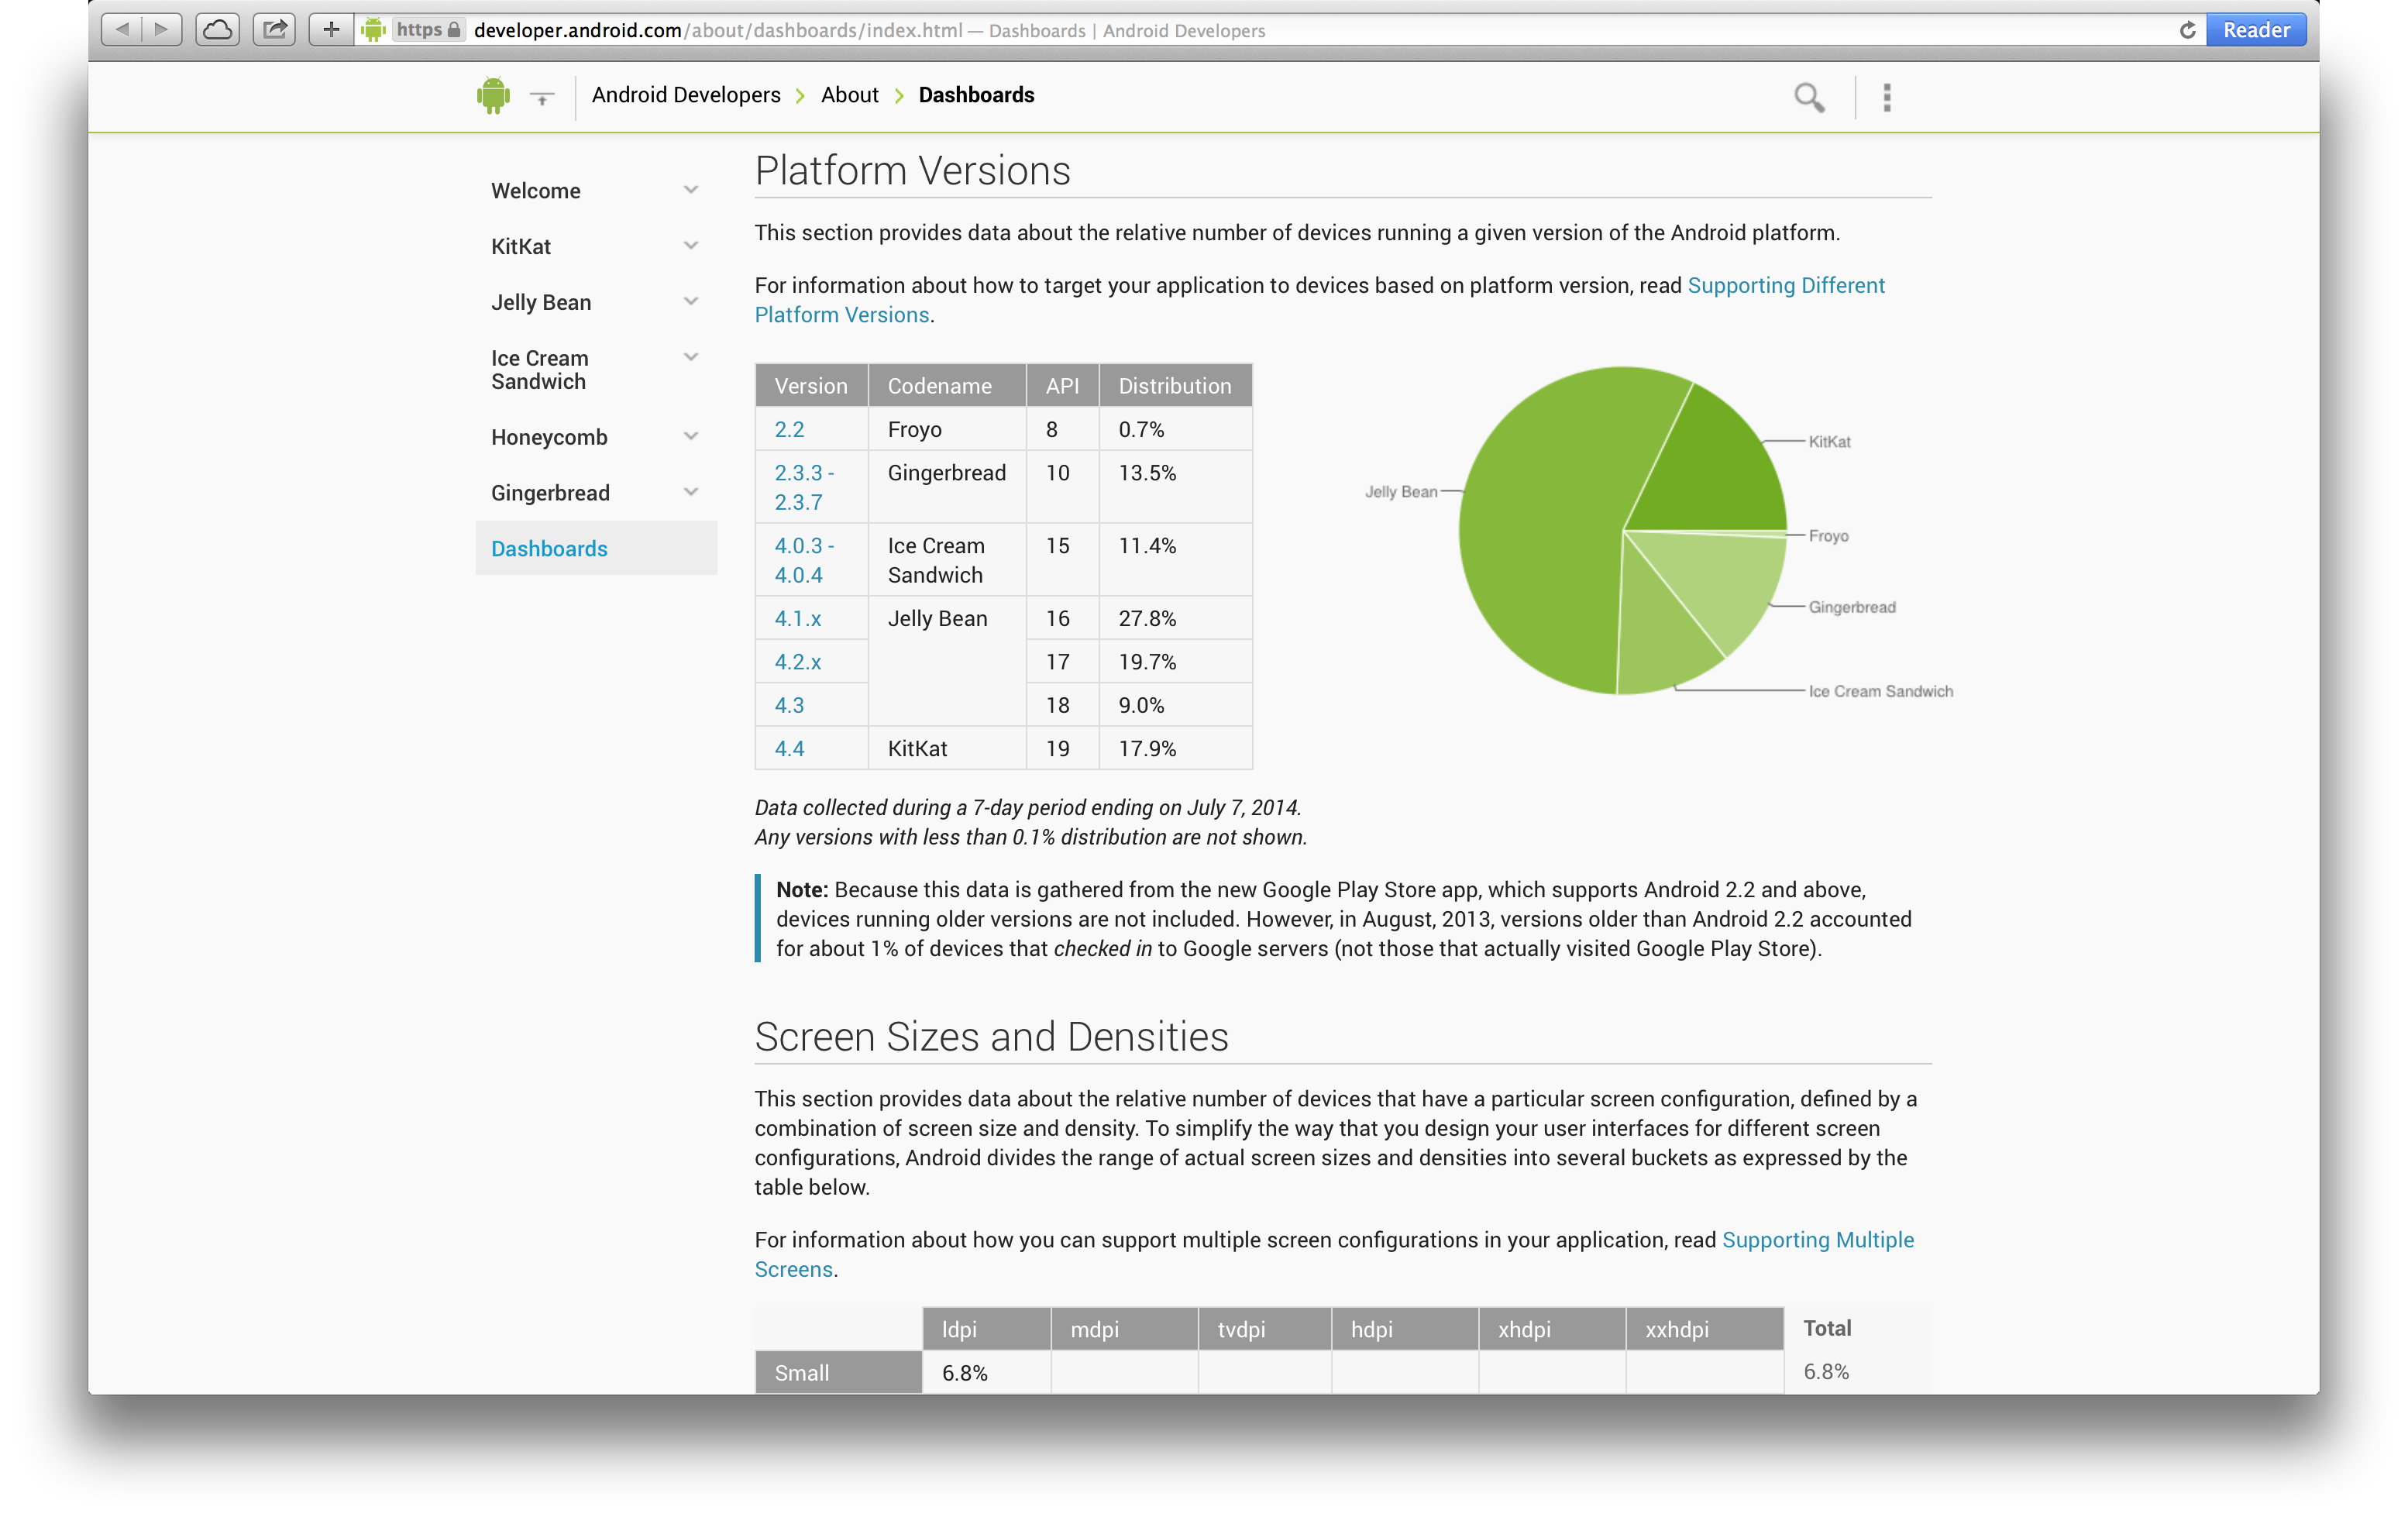Open the 4.0.3 - 4.0.4 version link
The width and height of the screenshot is (2408, 1517).
[x=804, y=561]
